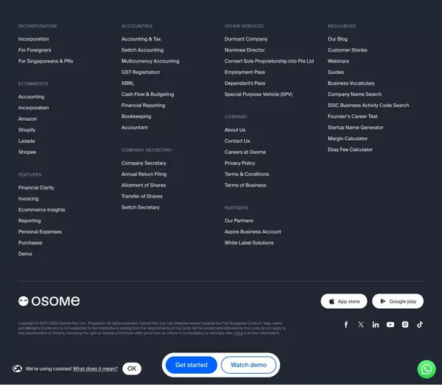This screenshot has height=387, width=442.
Task: Open the Invoicing feature link
Action: [29, 198]
